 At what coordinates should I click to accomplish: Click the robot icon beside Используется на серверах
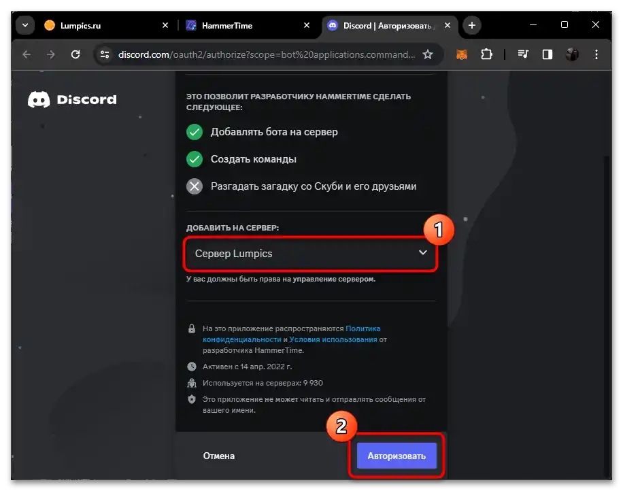tap(192, 383)
